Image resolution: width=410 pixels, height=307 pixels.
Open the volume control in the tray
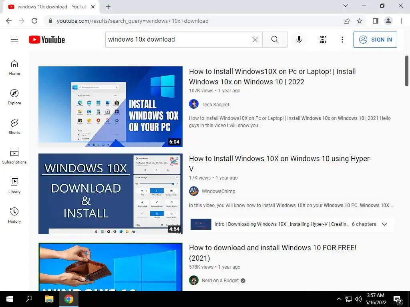click(x=358, y=299)
